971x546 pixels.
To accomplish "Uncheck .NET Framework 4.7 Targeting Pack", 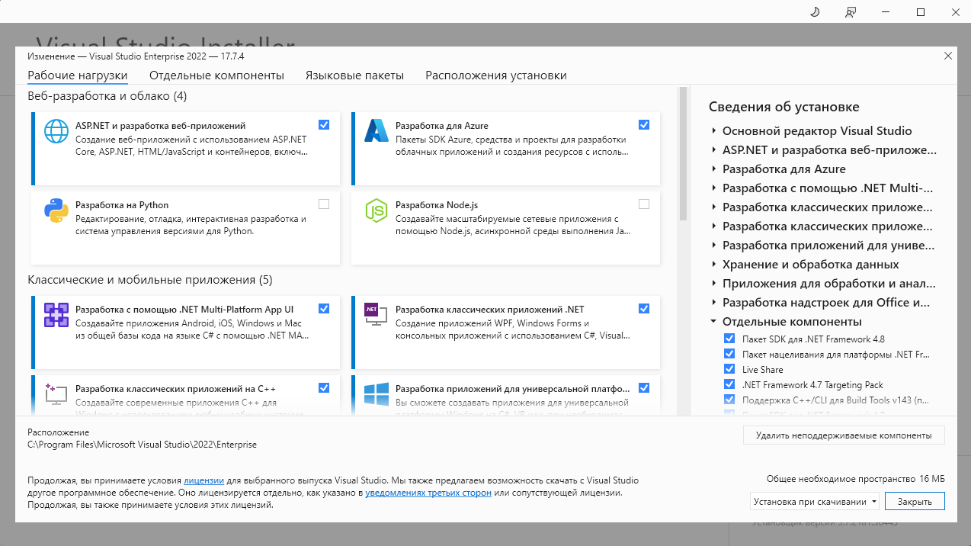I will point(729,384).
